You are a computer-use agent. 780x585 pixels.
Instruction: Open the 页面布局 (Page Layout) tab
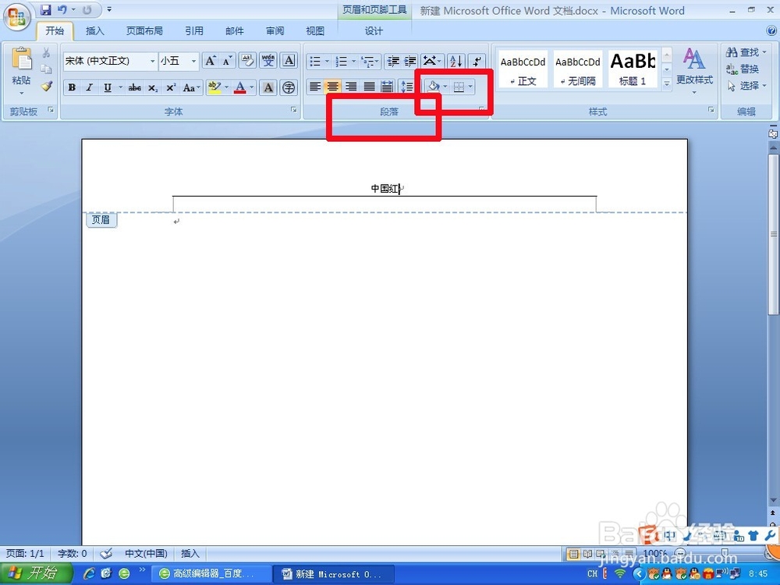click(x=144, y=31)
